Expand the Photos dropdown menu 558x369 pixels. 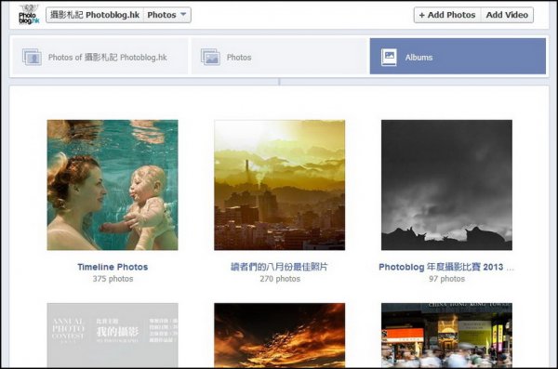(x=167, y=15)
